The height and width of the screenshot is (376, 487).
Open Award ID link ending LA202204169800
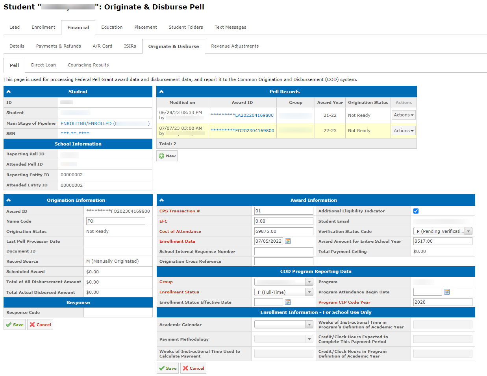242,115
